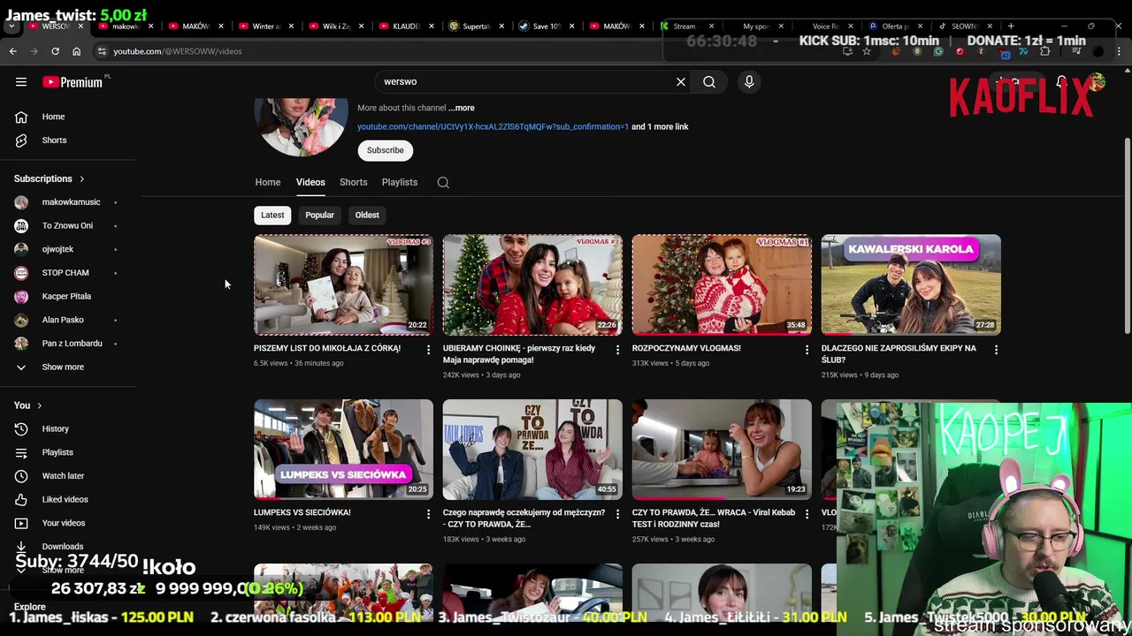Click the browser Back arrow
Screen dimensions: 1132x636
(x=12, y=51)
